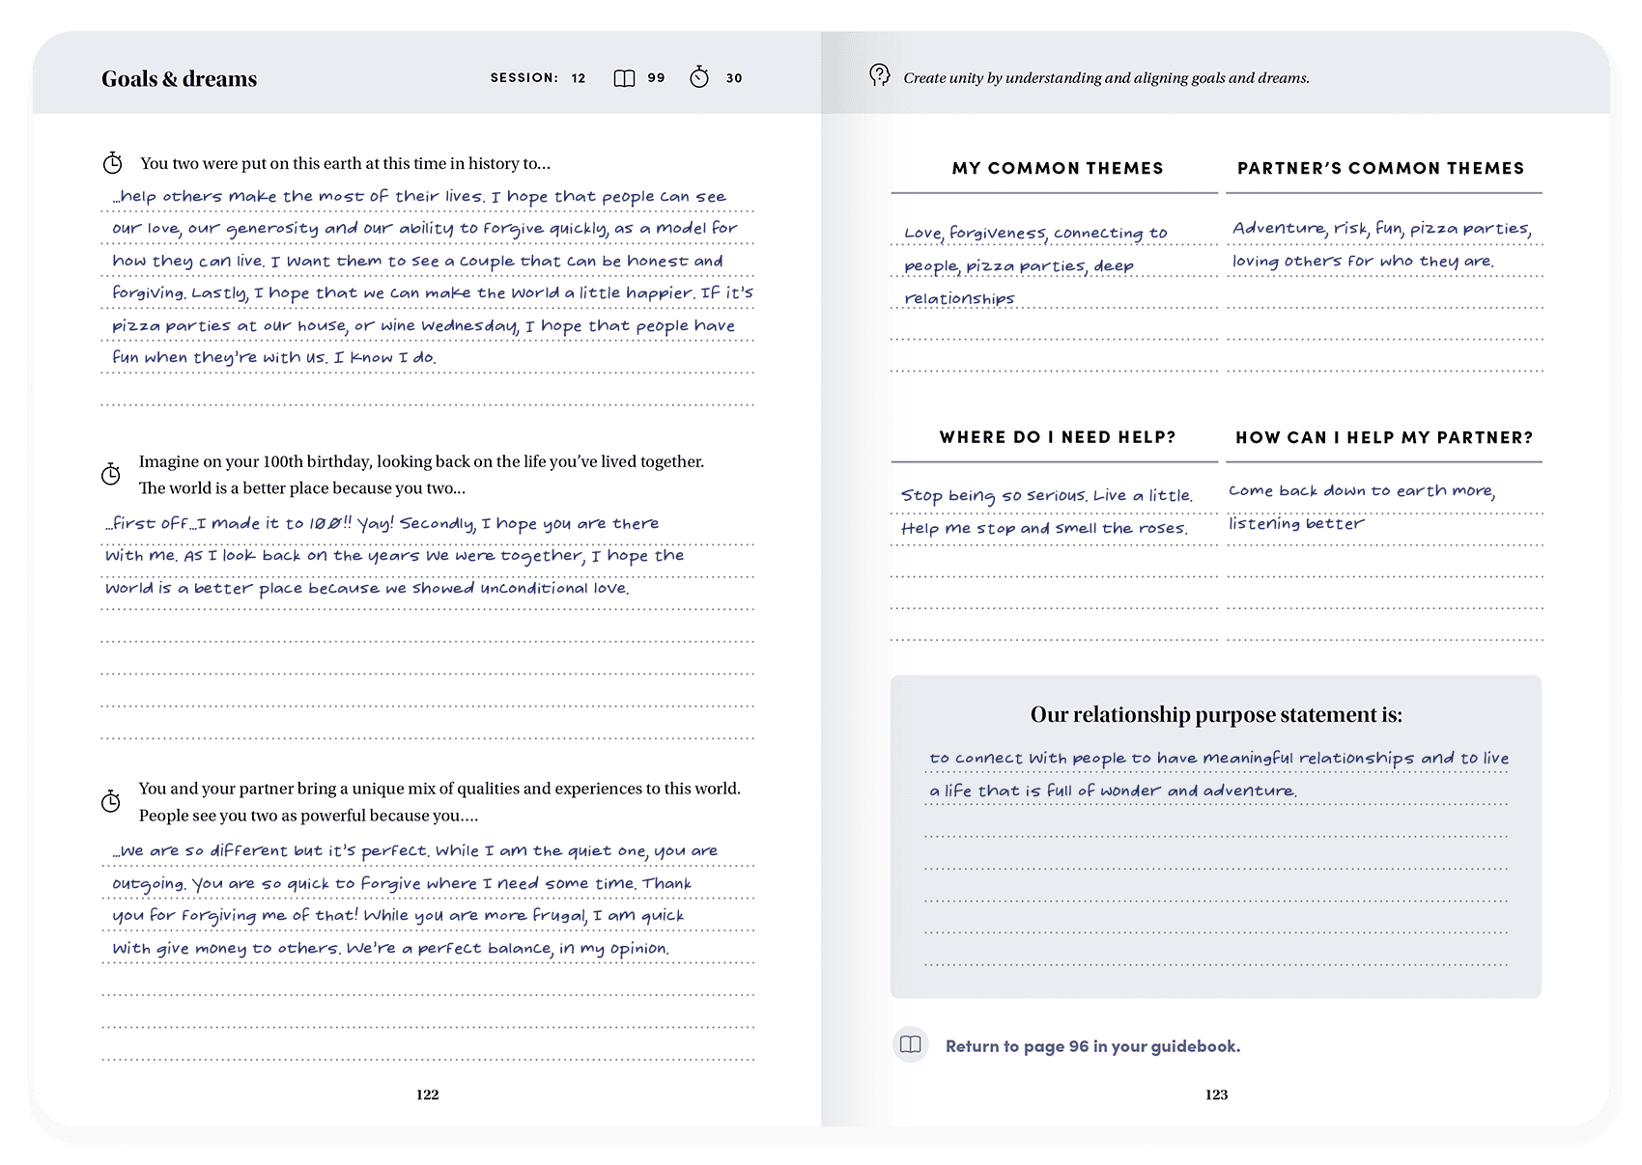Click the open book icon beside 99
Viewport: 1642px width, 1165px height.
click(624, 78)
